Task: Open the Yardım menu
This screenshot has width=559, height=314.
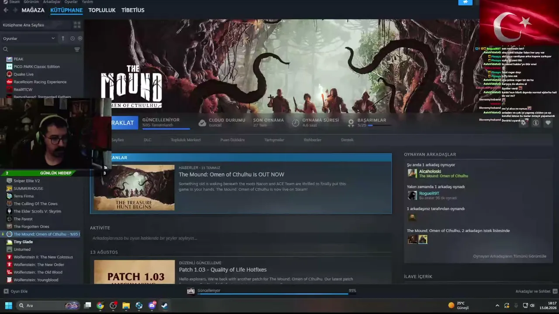Action: click(x=87, y=2)
